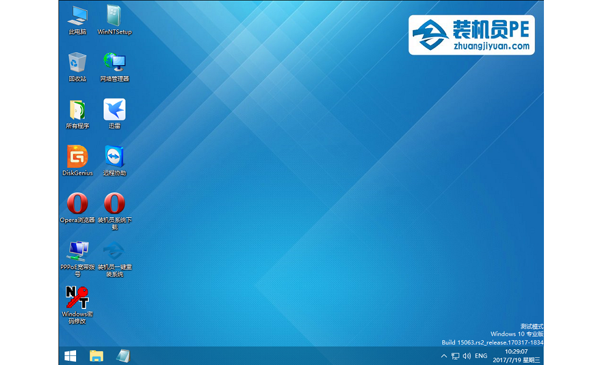Launch WinNTSetup from the desktop
This screenshot has width=603, height=365.
click(x=115, y=16)
